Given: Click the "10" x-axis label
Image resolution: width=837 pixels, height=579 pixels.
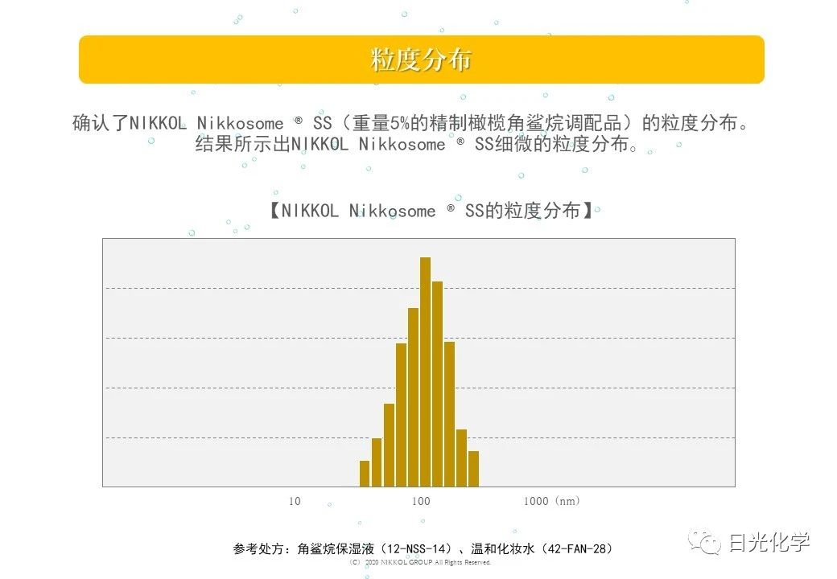Looking at the screenshot, I should tap(295, 501).
